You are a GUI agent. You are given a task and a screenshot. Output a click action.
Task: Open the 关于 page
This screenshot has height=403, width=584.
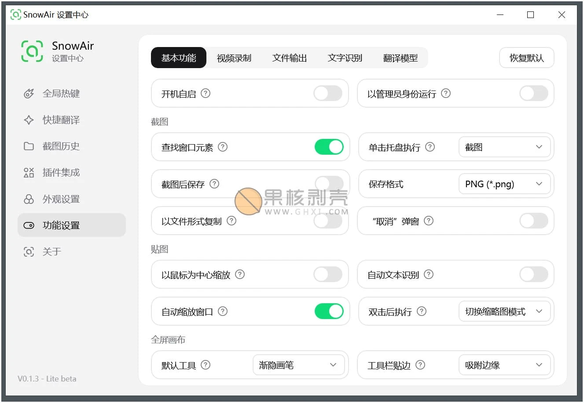[x=72, y=252]
